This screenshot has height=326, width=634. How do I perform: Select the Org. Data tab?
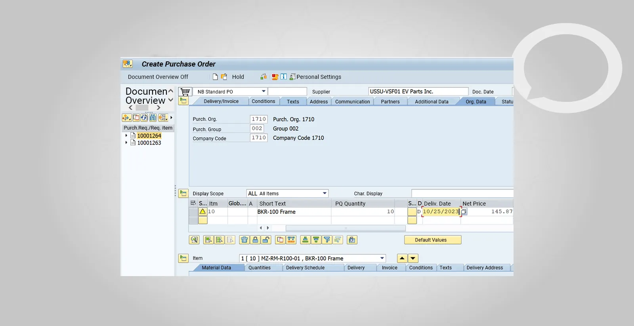[475, 102]
